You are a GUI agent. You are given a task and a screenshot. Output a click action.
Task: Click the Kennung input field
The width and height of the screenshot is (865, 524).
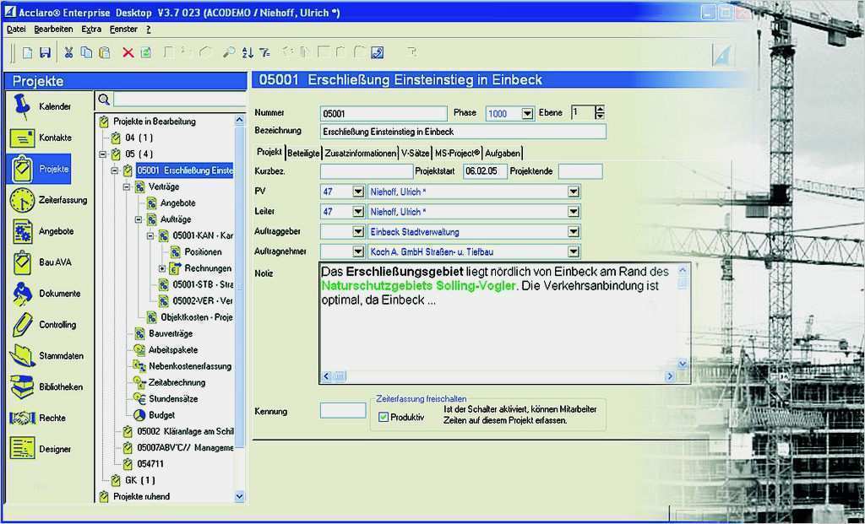click(343, 411)
